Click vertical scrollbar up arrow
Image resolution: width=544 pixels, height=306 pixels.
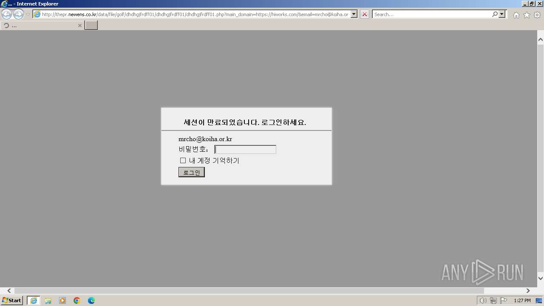pos(541,40)
